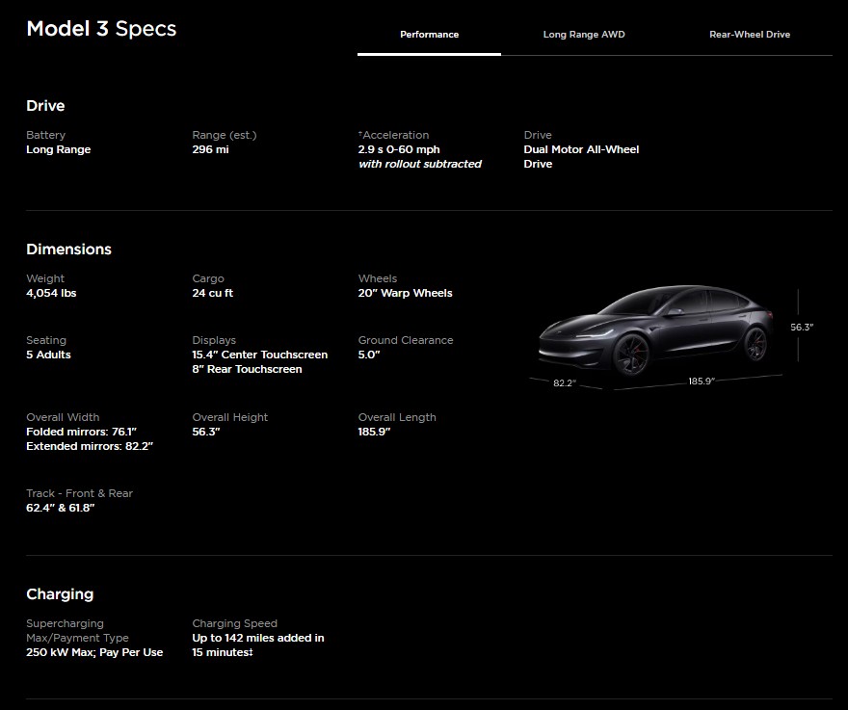
Task: Click the 'Ground Clearance' label
Action: tap(406, 341)
